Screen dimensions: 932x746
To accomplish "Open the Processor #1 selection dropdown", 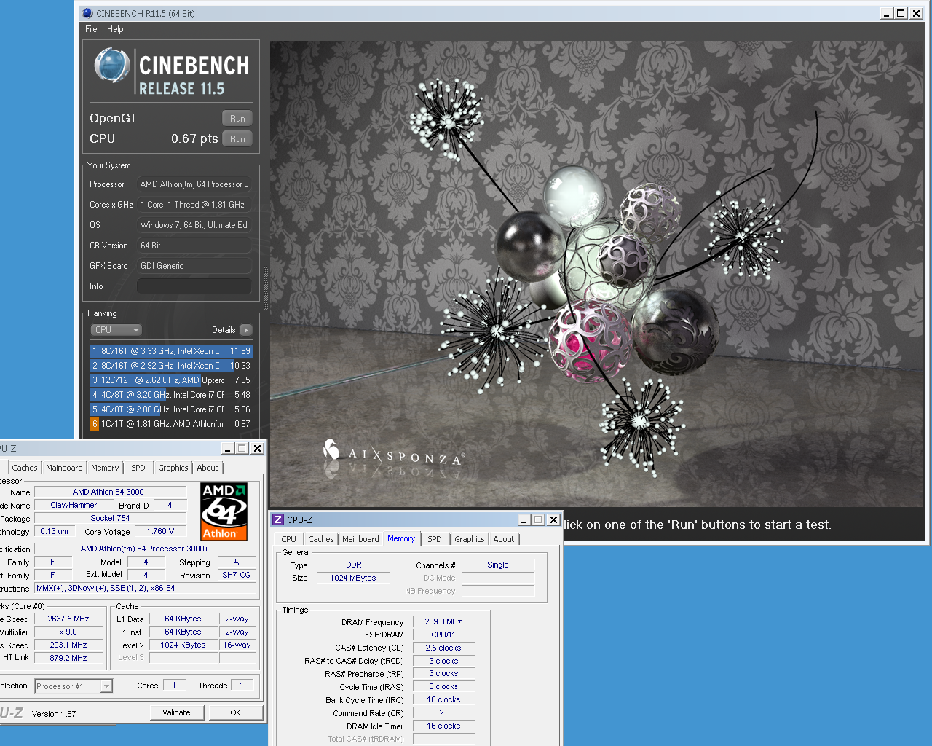I will [74, 686].
